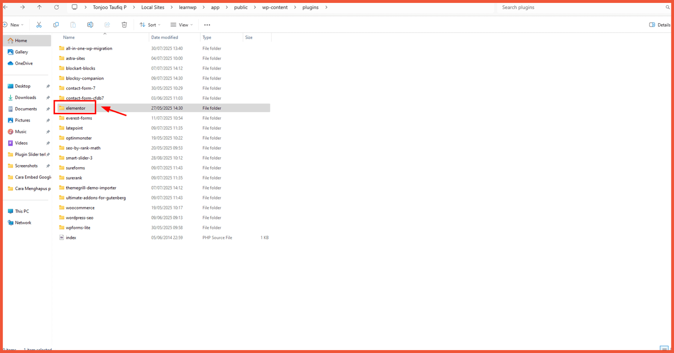Screen dimensions: 674x353
Task: Select the woocommerce folder
Action: tap(80, 208)
